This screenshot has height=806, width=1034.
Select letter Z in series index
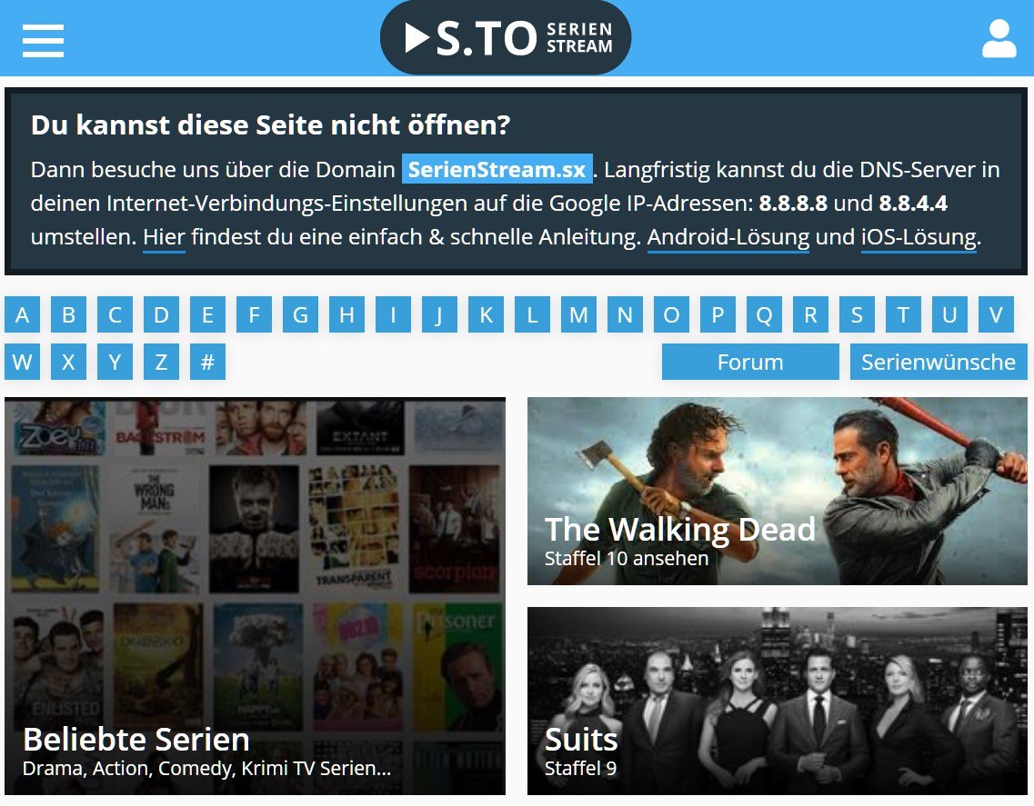point(162,362)
